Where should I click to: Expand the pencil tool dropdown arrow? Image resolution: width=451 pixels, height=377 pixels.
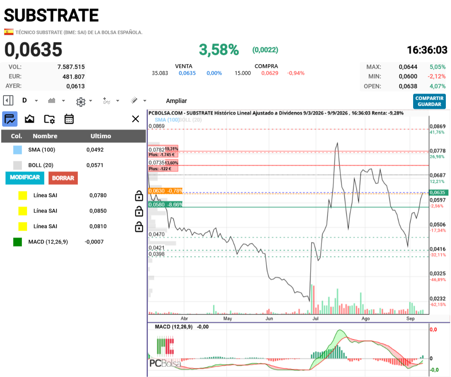point(145,101)
